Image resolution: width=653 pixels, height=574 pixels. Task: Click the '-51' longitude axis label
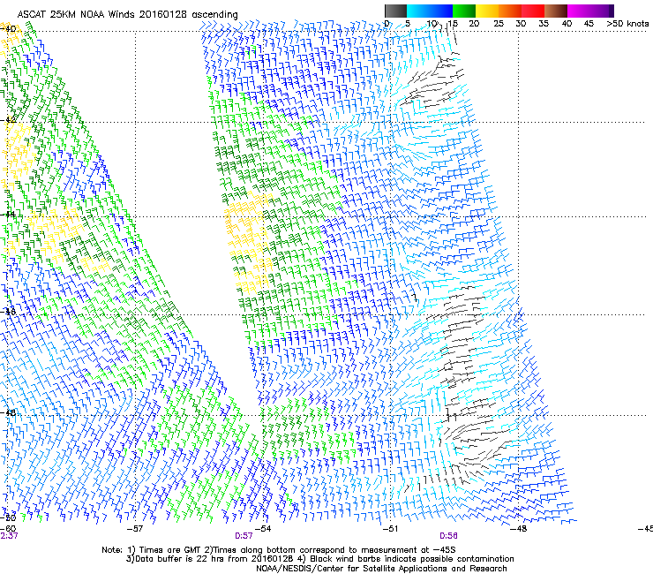tap(390, 529)
